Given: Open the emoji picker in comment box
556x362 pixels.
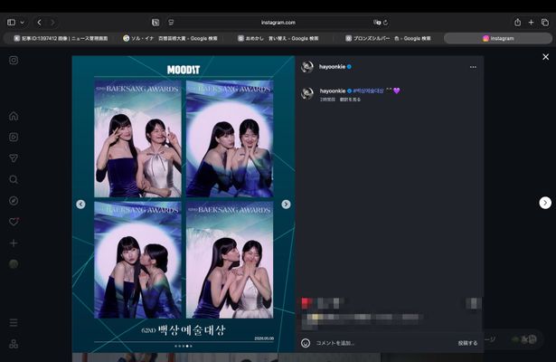Looking at the screenshot, I should point(306,343).
